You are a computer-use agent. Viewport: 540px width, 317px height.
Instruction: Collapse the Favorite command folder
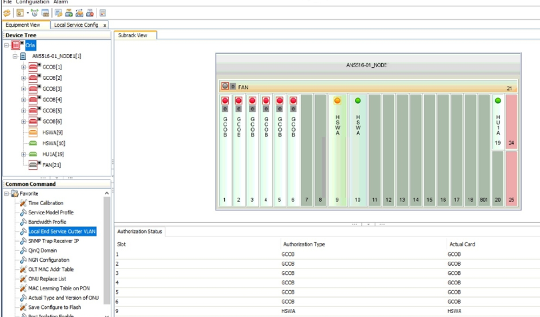tap(7, 194)
